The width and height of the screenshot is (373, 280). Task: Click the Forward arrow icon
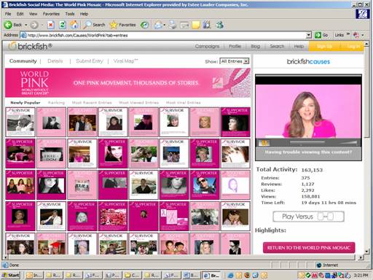(34, 25)
